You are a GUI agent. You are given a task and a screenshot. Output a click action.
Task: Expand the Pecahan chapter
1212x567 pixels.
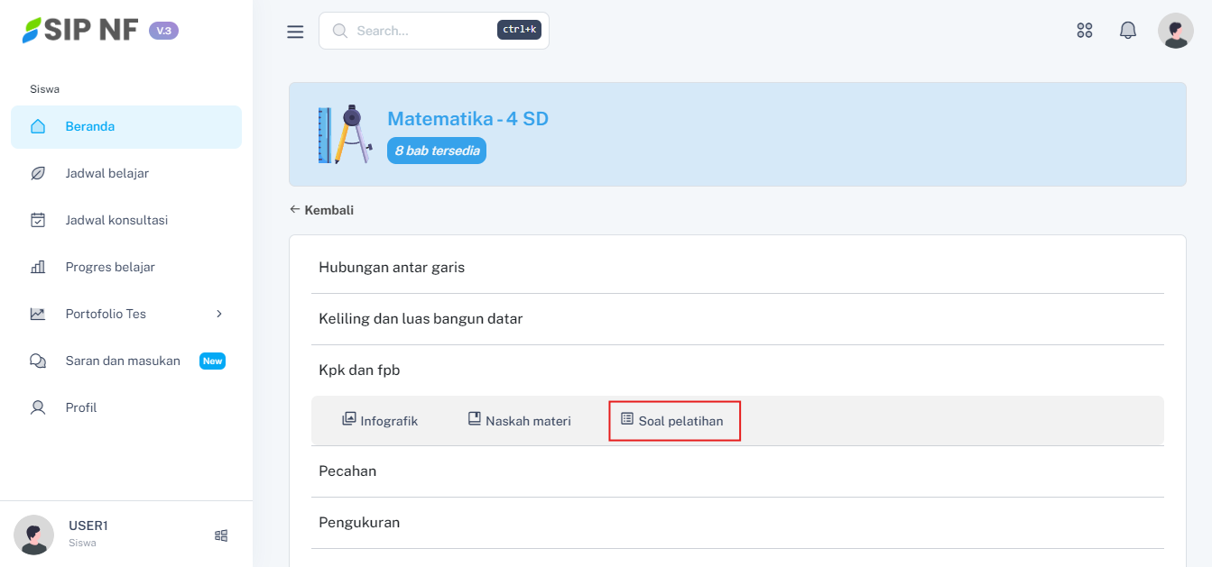click(x=347, y=471)
